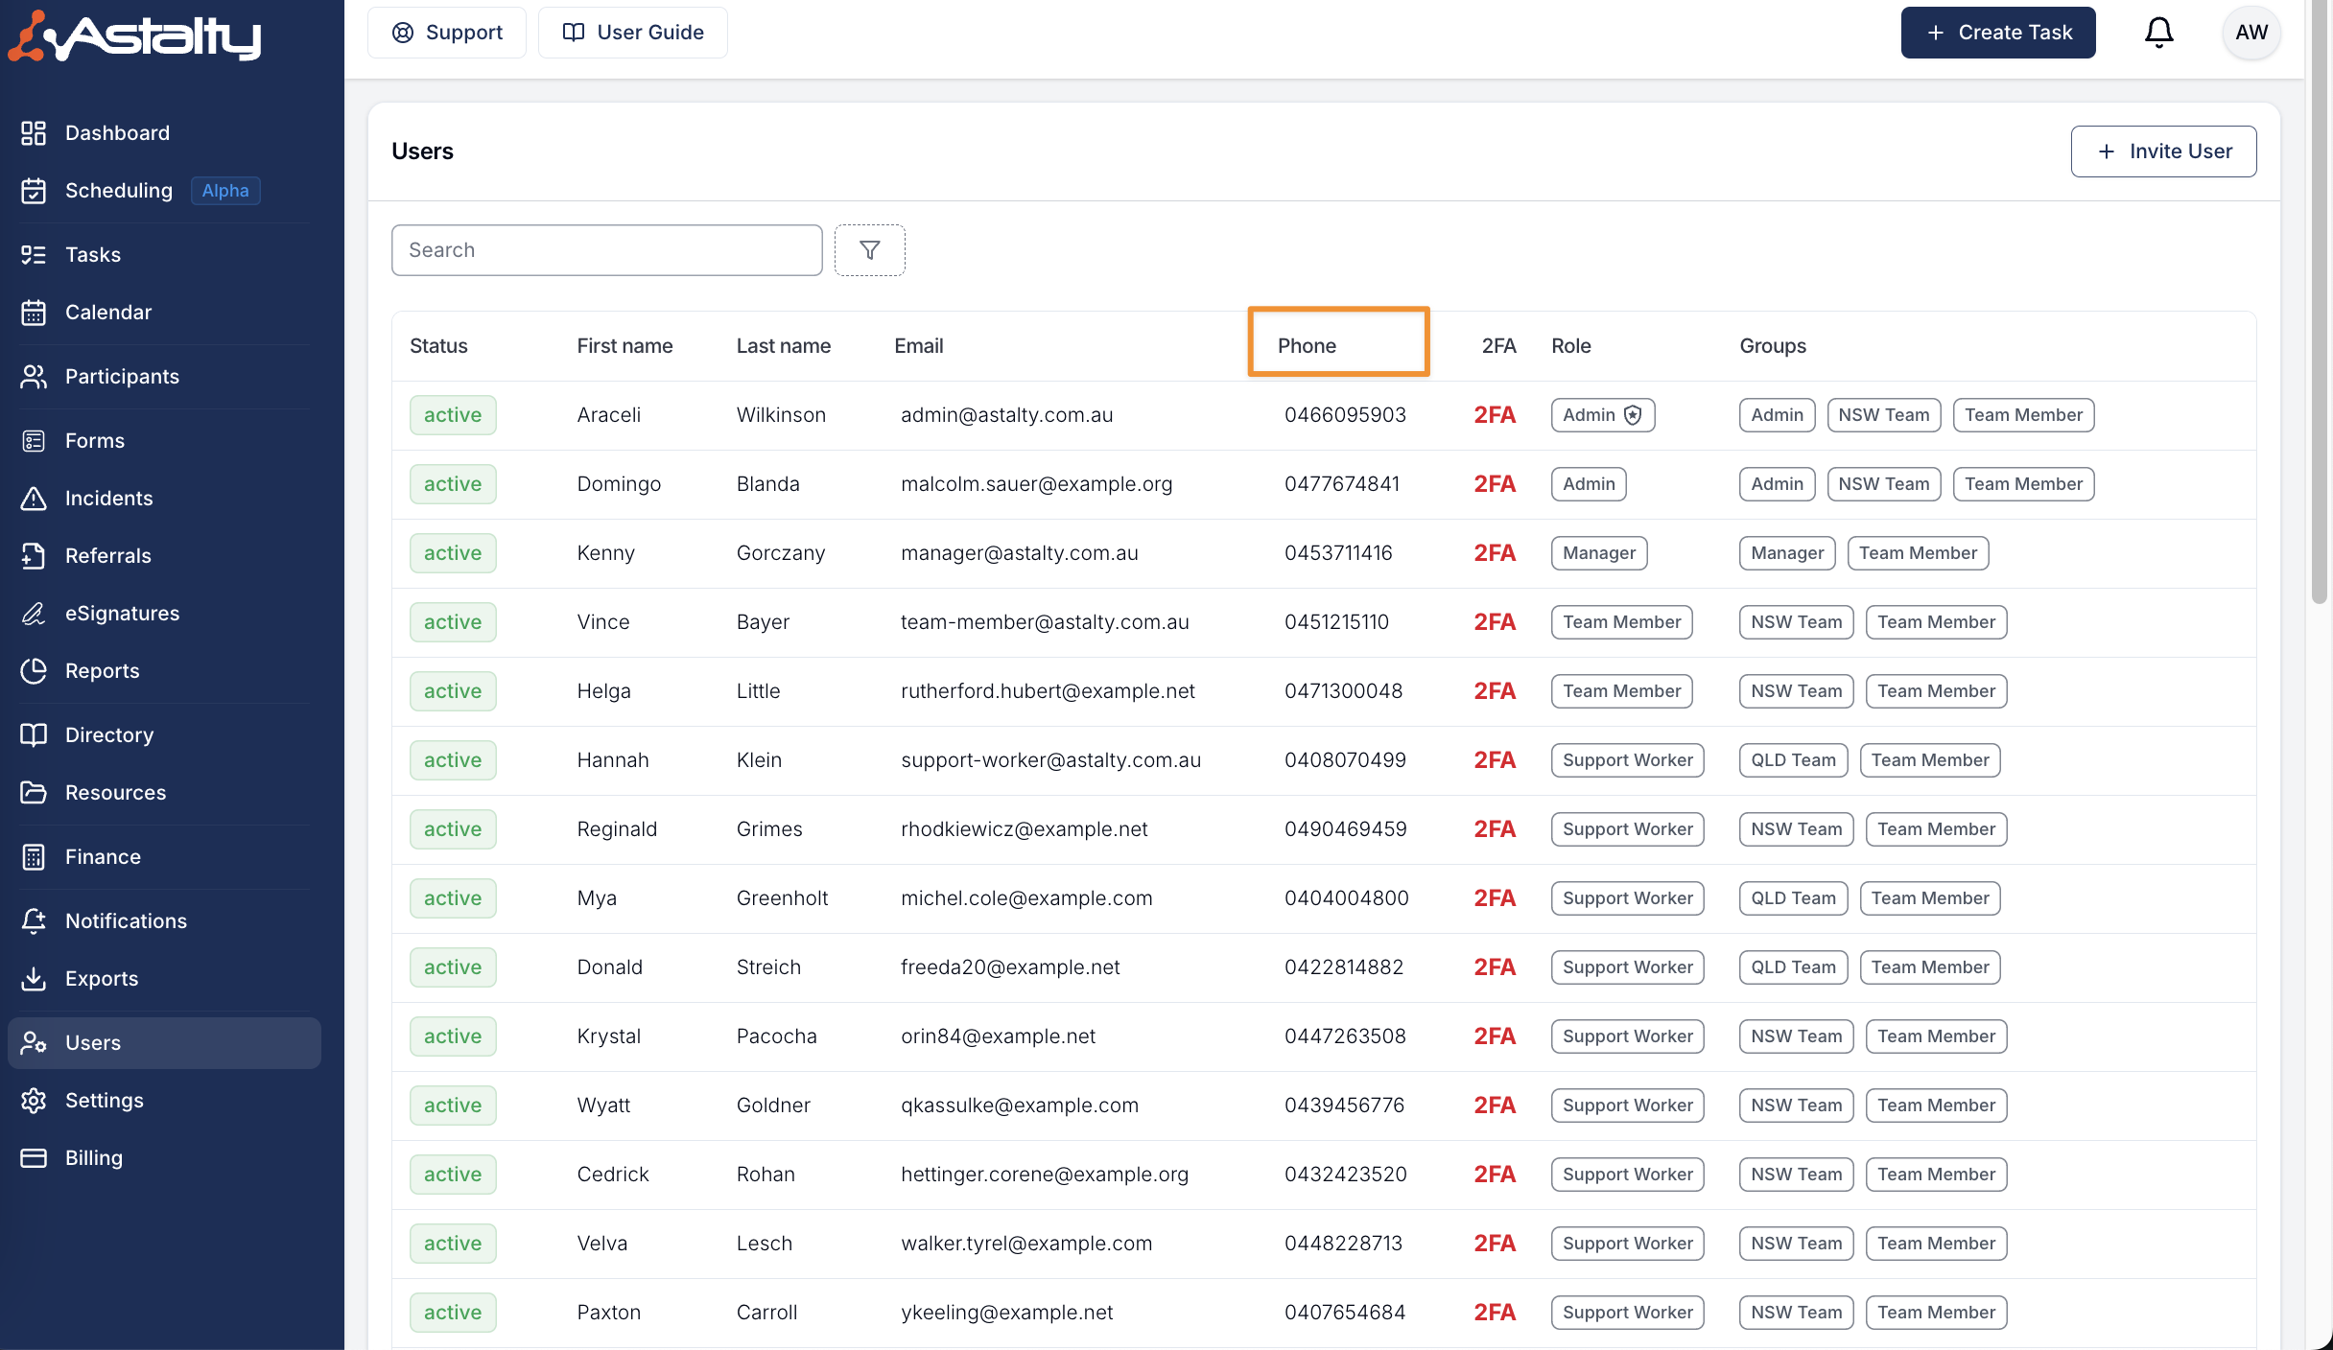2333x1350 pixels.
Task: Click the Astalty logo
Action: click(134, 36)
